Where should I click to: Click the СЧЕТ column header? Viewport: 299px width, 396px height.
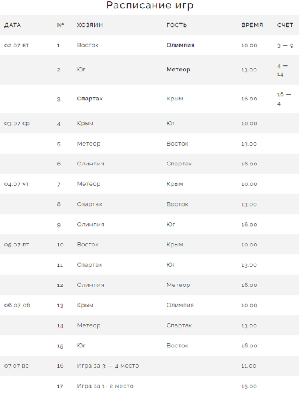point(285,25)
